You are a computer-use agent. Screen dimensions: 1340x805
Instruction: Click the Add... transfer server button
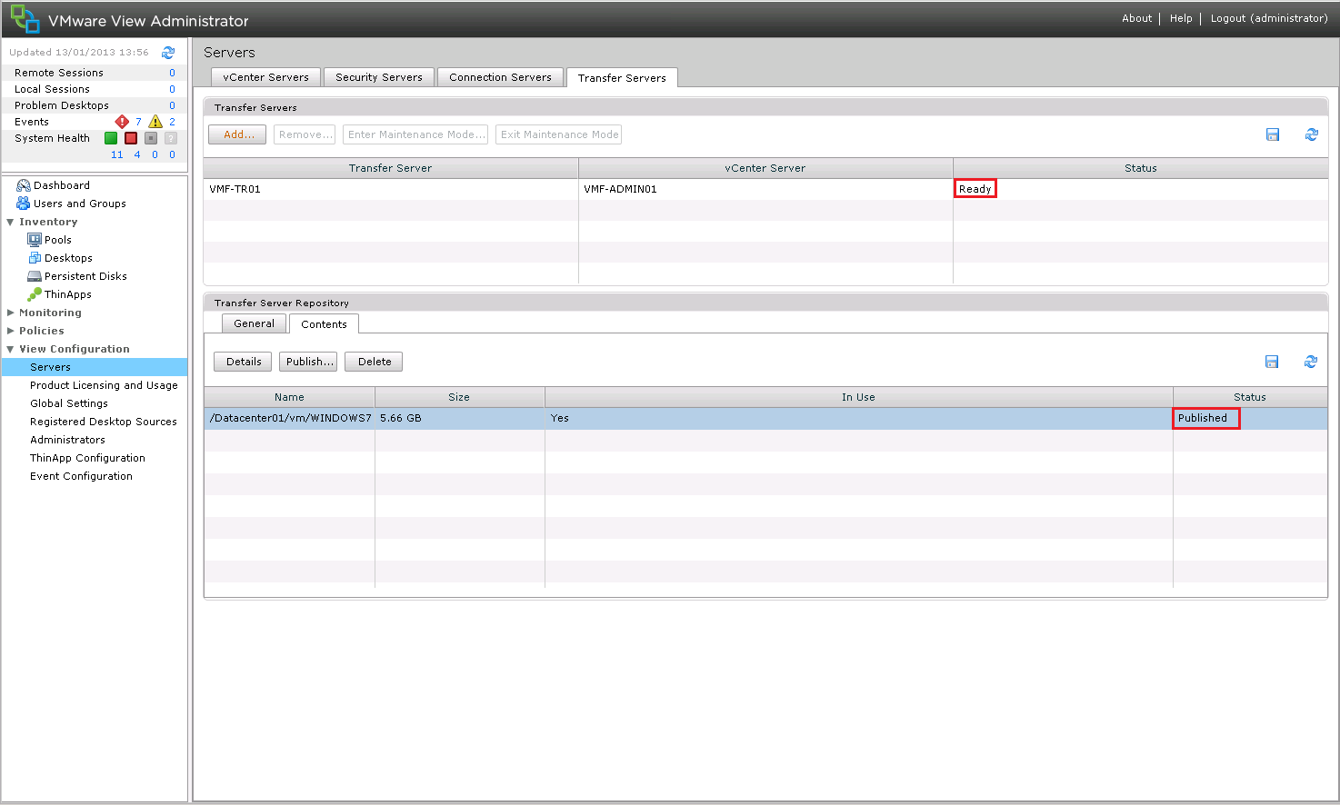[x=237, y=134]
